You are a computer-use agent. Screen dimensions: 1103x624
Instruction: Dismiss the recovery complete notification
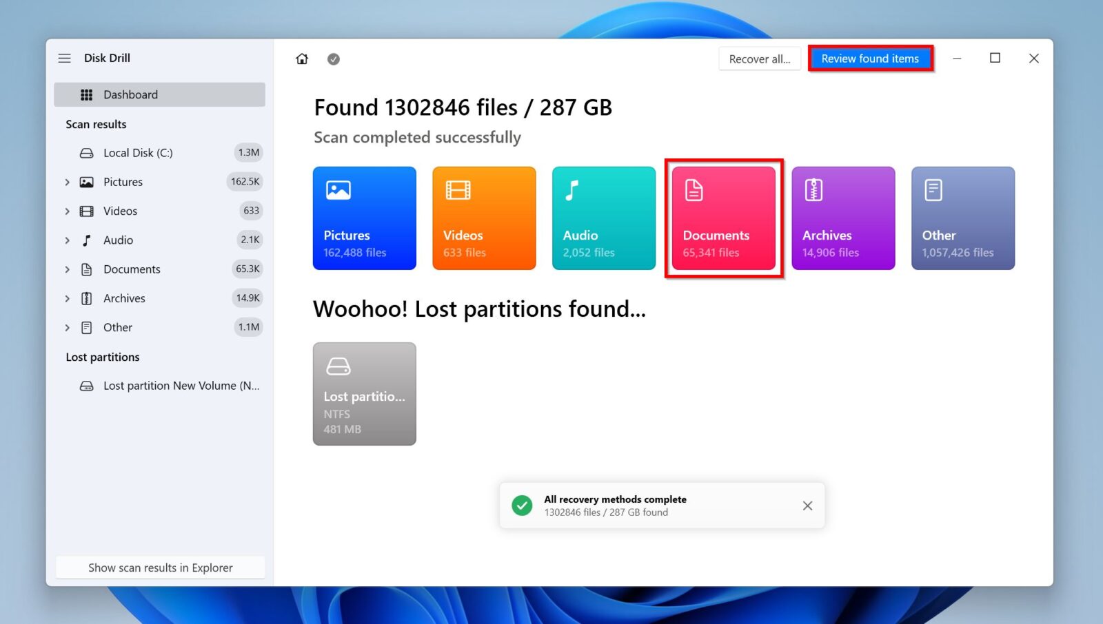pyautogui.click(x=807, y=505)
